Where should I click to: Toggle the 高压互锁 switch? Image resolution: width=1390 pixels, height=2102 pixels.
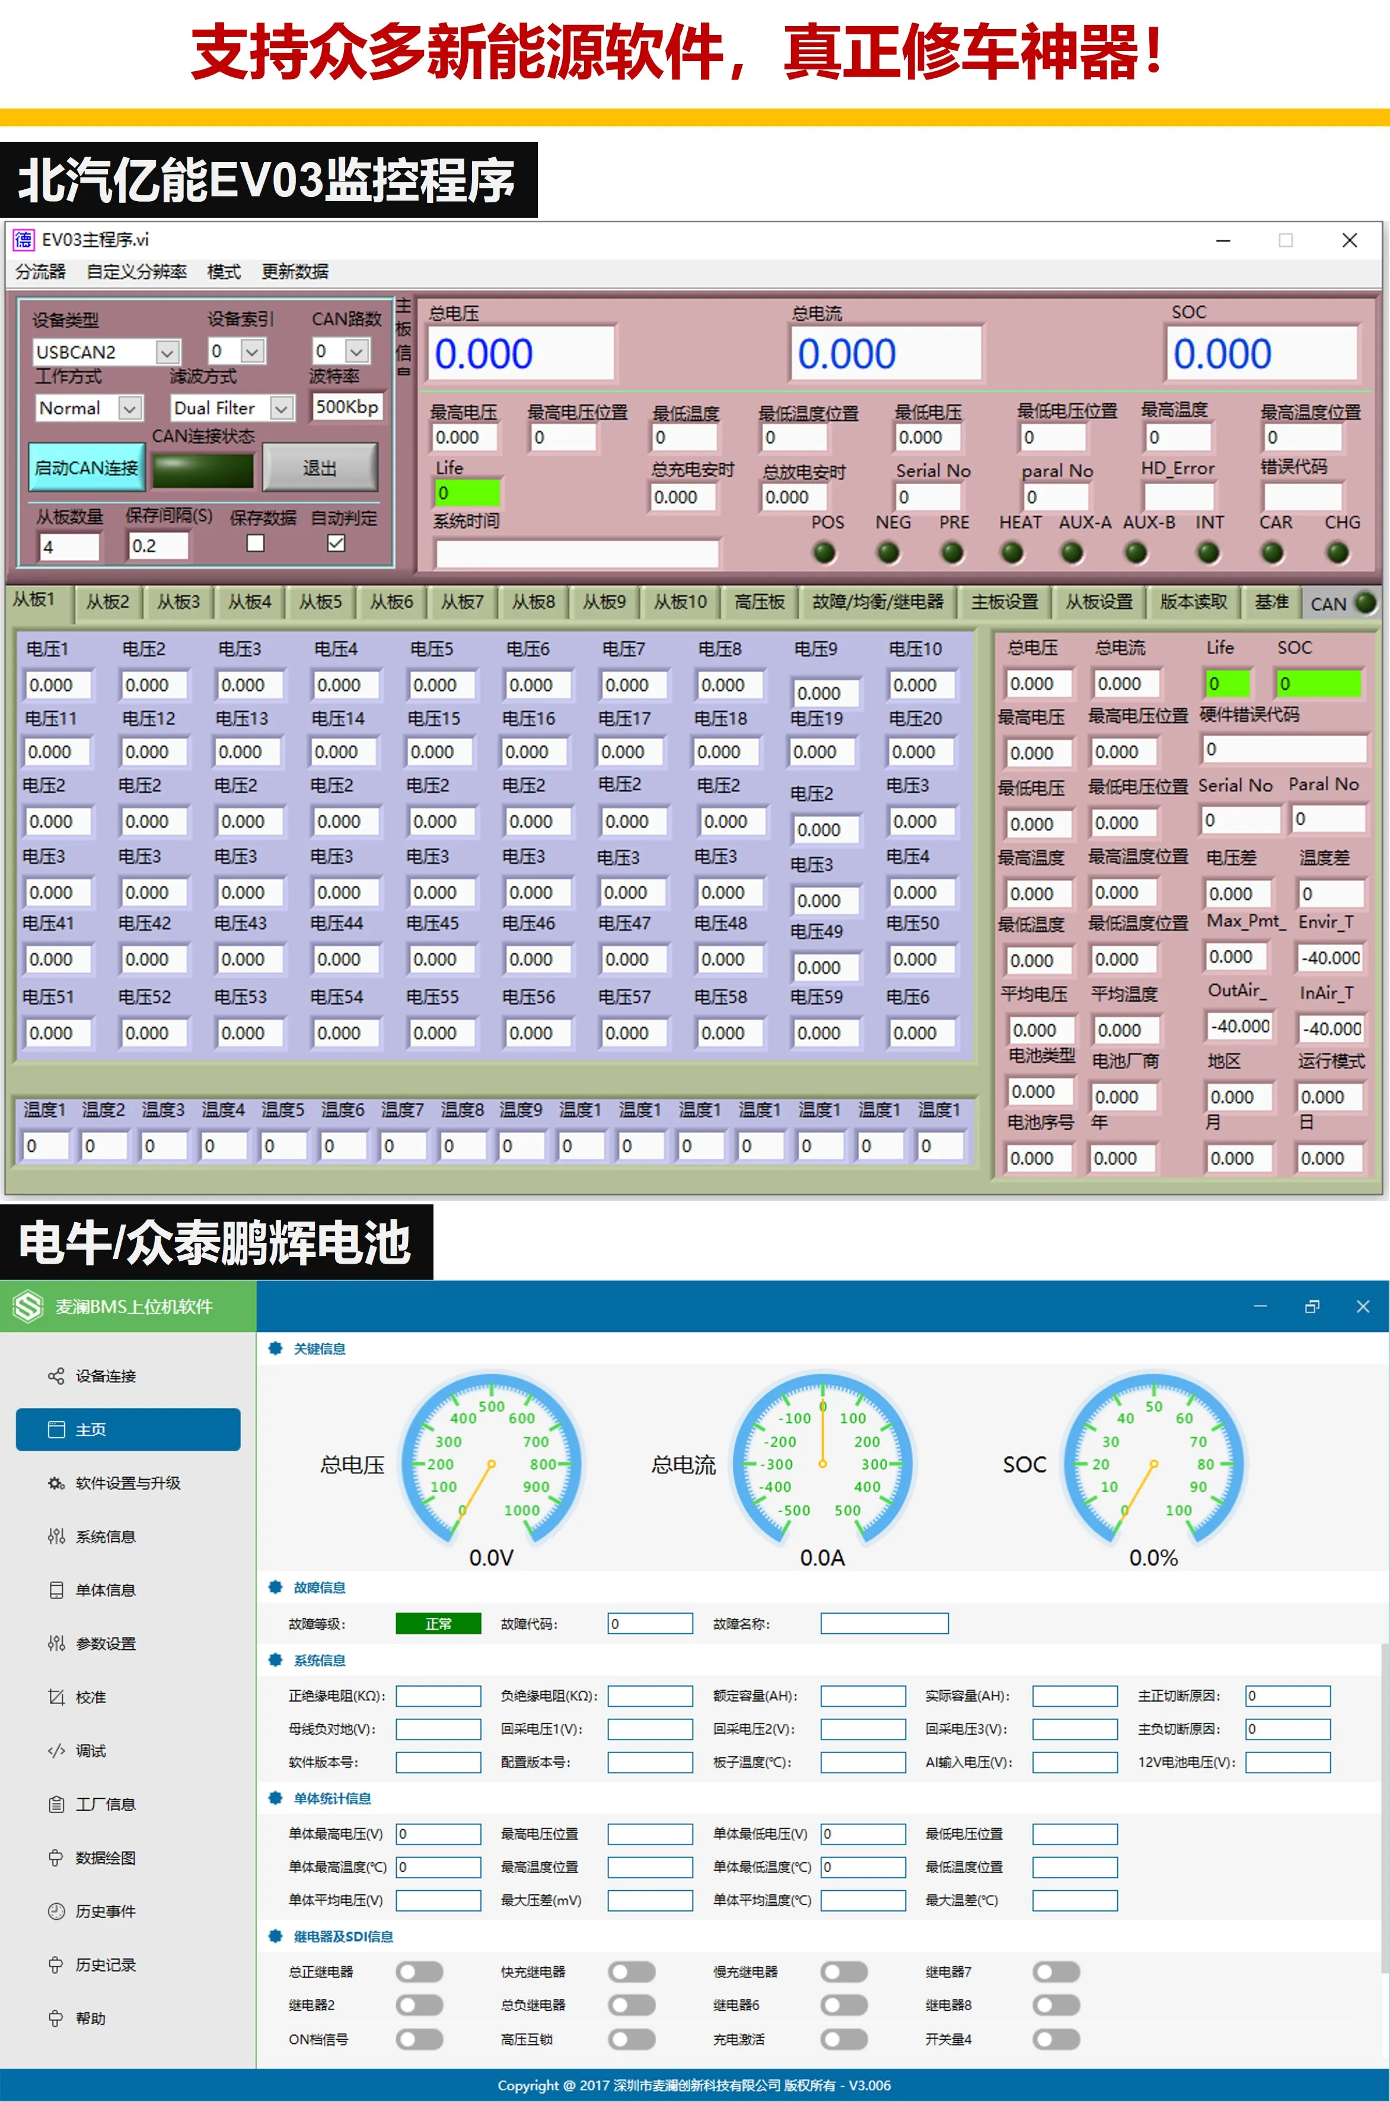(631, 2039)
